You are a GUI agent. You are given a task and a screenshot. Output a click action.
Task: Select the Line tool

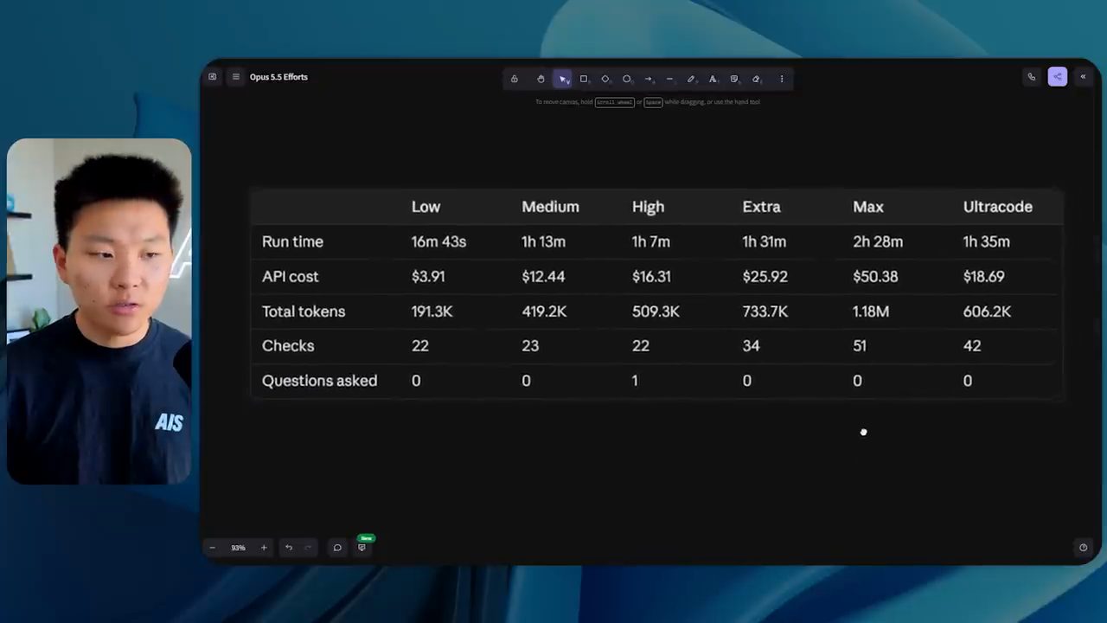coord(669,79)
